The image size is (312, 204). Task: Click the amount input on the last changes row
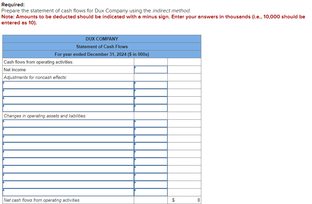click(150, 192)
